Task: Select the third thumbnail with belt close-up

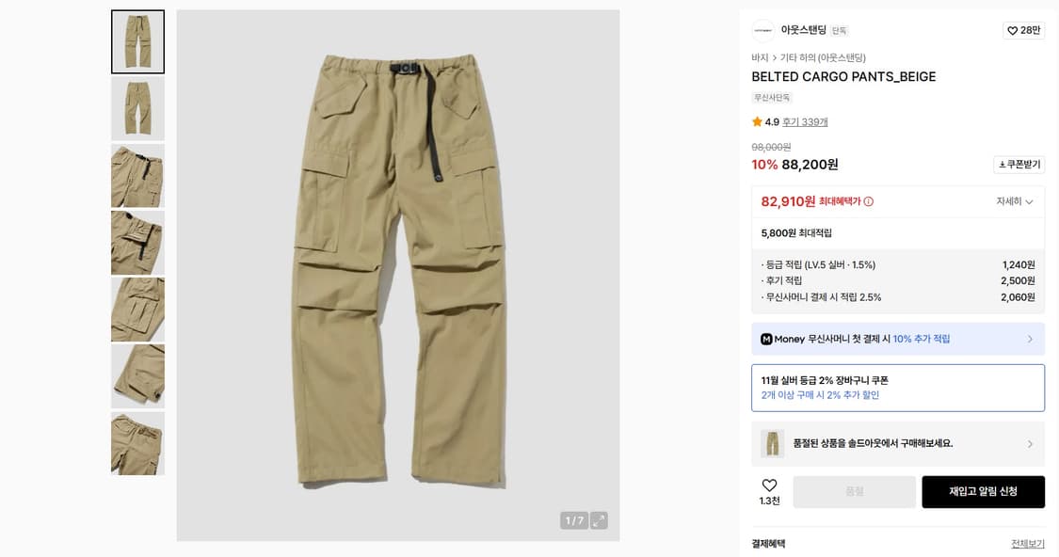Action: point(137,176)
